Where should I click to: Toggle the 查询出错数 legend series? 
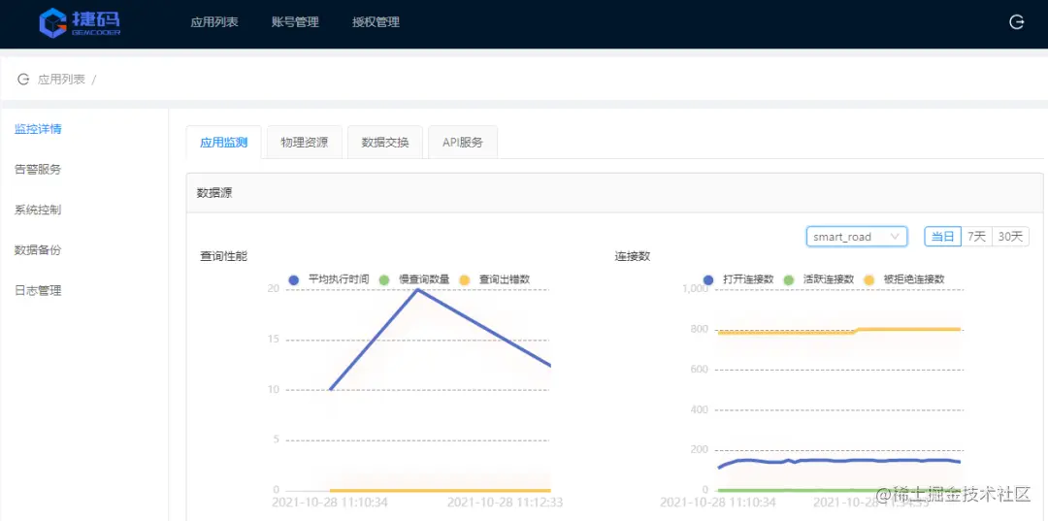[x=495, y=279]
